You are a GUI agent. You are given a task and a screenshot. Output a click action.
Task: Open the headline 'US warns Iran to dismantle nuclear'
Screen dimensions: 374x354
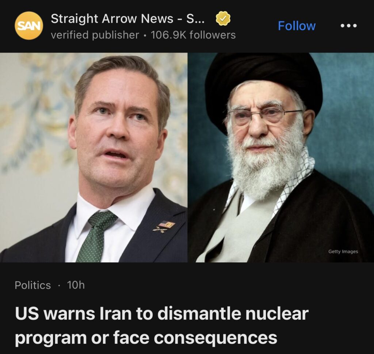pyautogui.click(x=162, y=313)
